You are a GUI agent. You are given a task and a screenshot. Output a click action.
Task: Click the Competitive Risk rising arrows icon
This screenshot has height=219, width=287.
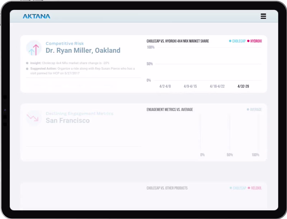(34, 48)
